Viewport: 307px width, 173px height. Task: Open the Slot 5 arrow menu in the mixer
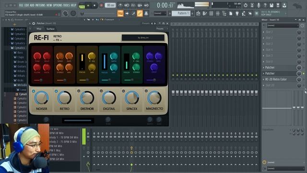coord(263,56)
